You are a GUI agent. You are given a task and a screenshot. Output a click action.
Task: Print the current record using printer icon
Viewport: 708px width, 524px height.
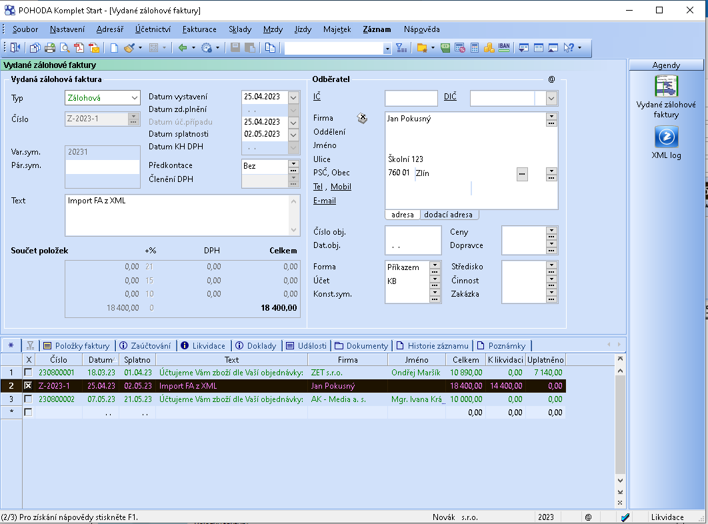pos(50,47)
